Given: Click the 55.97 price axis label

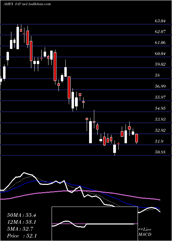Looking at the screenshot, I should pyautogui.click(x=160, y=97).
